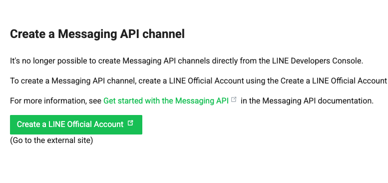Open the Get started with the Messaging API link
The image size is (388, 183).
(x=166, y=101)
